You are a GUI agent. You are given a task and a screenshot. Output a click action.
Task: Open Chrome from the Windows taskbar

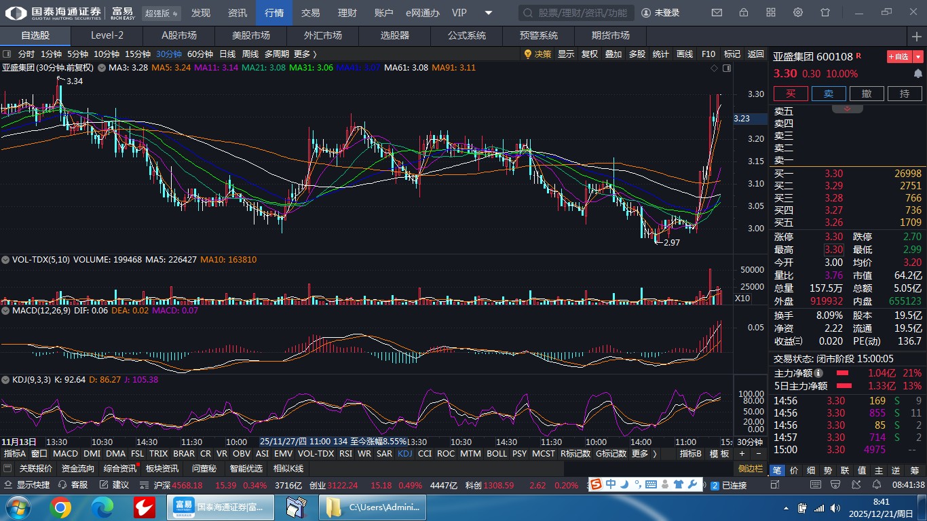(x=60, y=507)
